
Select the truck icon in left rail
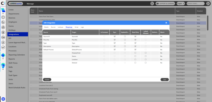click(x=3, y=37)
